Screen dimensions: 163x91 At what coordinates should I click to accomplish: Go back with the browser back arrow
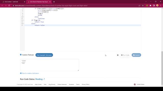click(x=2, y=6)
